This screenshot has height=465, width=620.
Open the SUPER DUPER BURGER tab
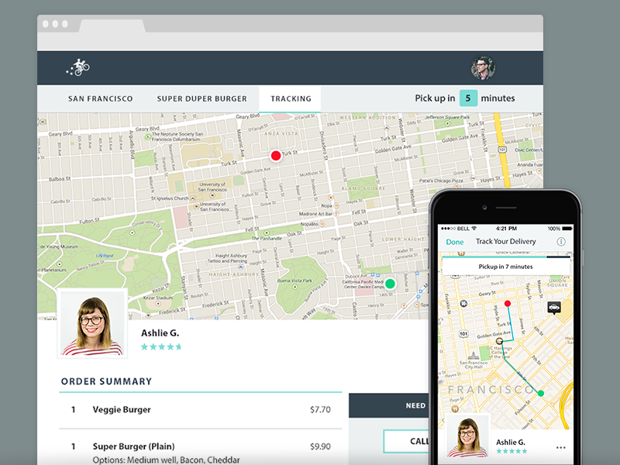click(202, 98)
